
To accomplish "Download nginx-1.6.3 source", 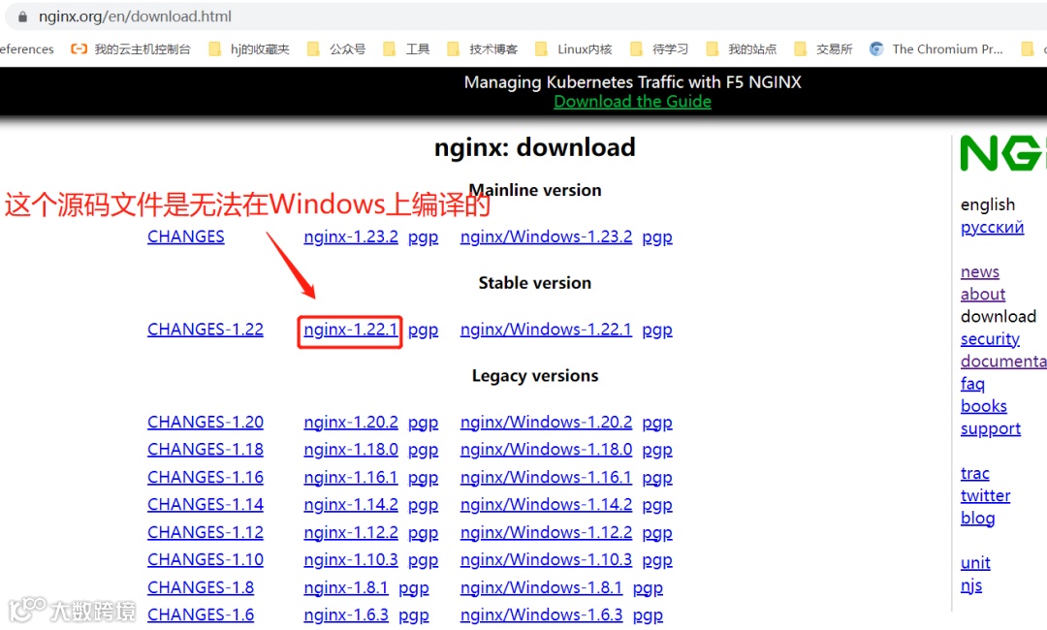I will coord(346,615).
